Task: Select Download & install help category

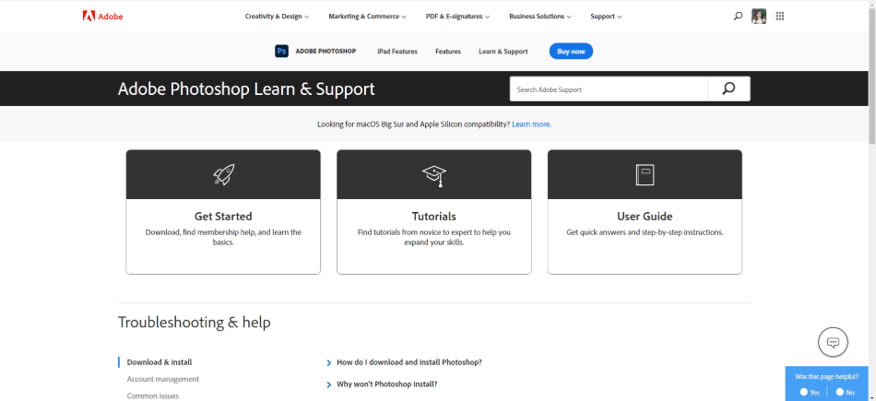Action: pos(160,362)
